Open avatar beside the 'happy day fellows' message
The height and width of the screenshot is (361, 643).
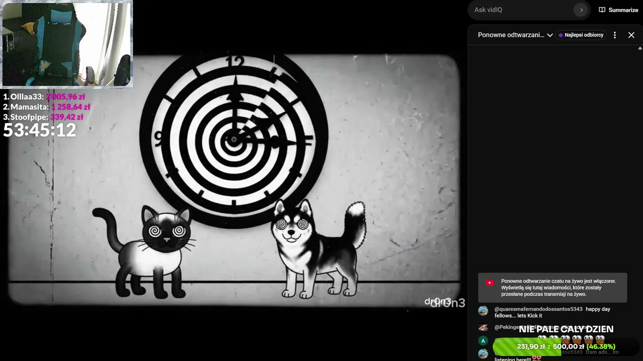click(x=483, y=311)
